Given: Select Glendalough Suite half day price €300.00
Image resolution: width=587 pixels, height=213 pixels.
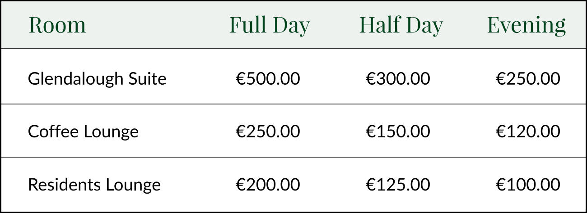Looking at the screenshot, I should (x=398, y=79).
